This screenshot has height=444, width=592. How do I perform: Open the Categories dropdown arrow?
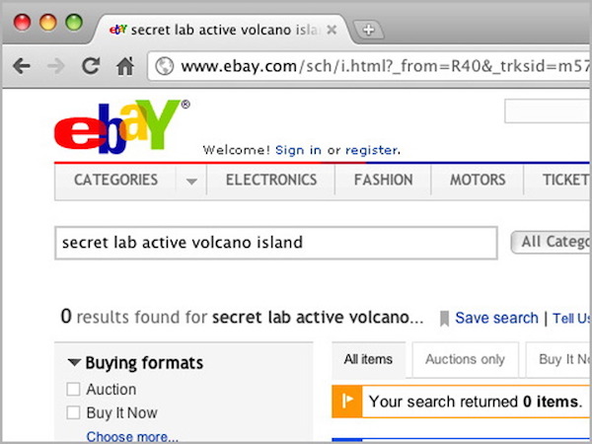coord(190,181)
